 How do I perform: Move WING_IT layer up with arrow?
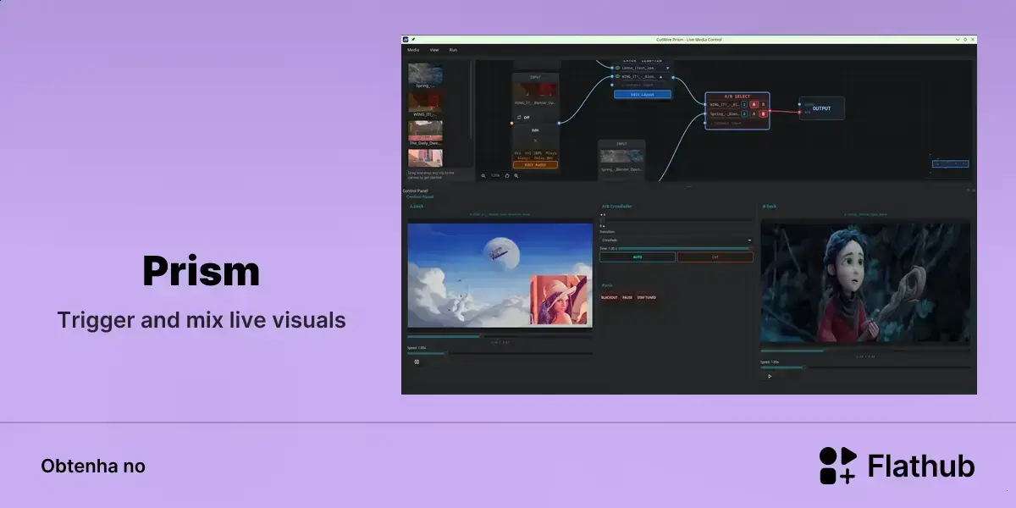tap(661, 76)
